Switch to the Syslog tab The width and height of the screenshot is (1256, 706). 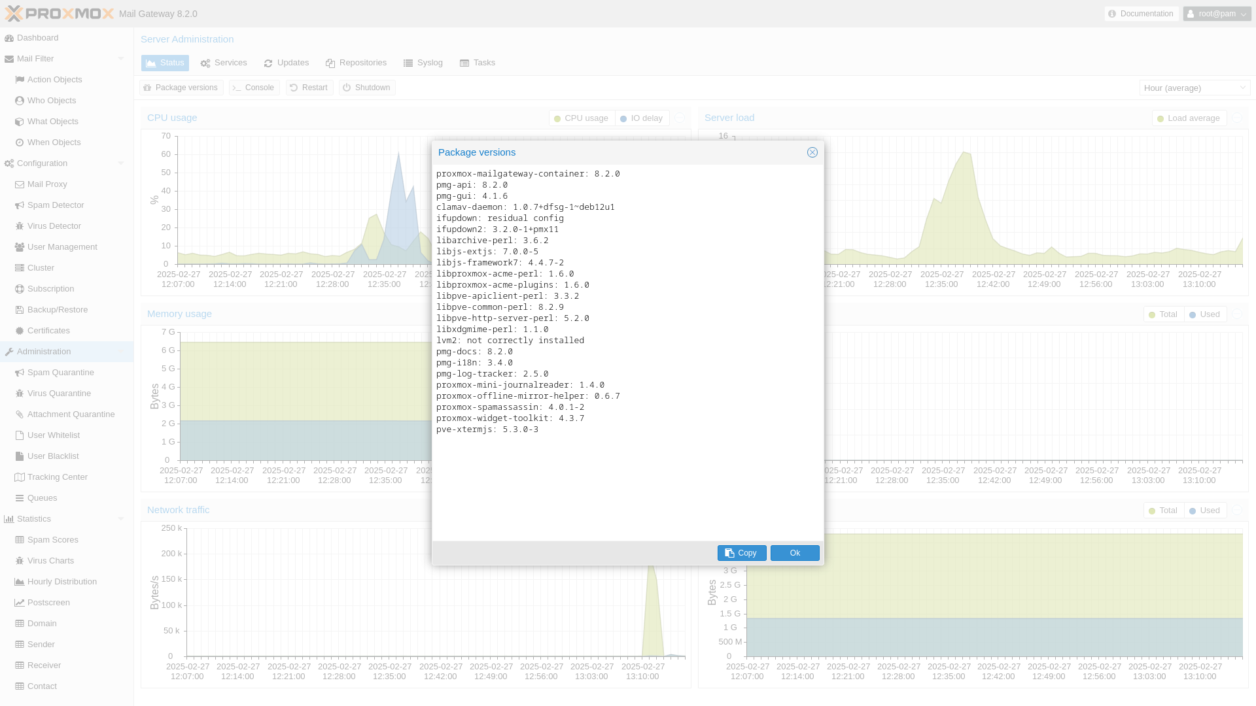pyautogui.click(x=423, y=63)
